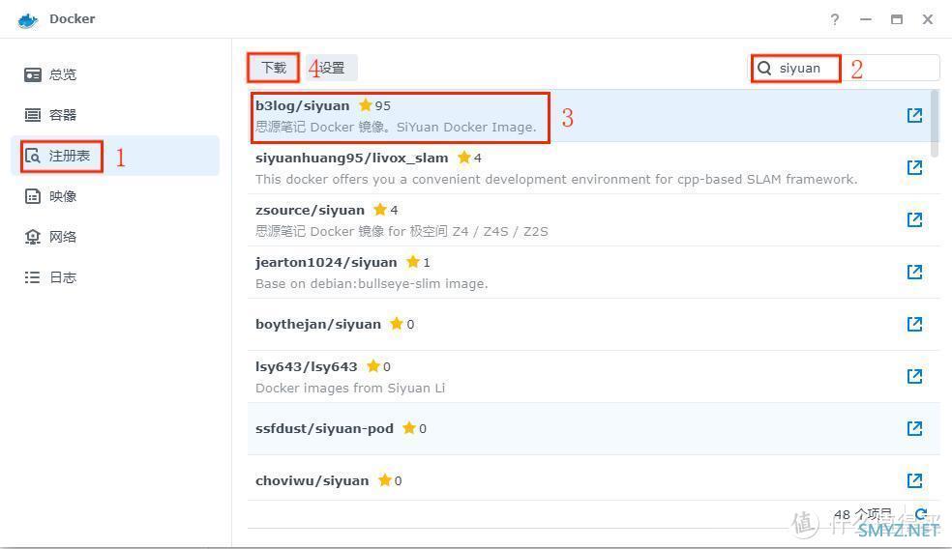
Task: Click the star beside siyuanhuang95/livox_slam
Action: coord(464,158)
